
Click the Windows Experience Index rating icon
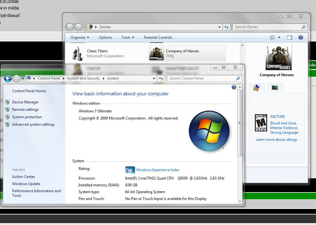(x=130, y=170)
